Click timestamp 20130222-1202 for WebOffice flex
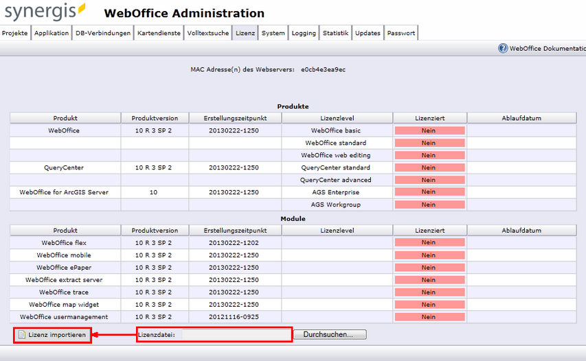 pyautogui.click(x=234, y=243)
